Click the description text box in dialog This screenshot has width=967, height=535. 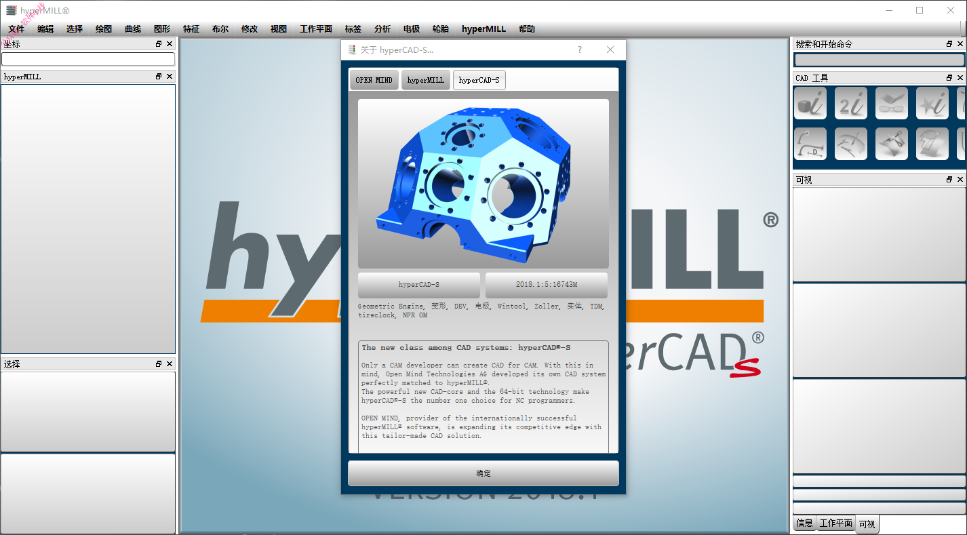click(x=483, y=397)
